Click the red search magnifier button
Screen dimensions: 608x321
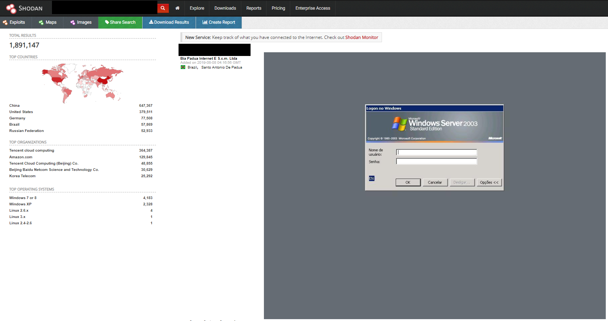(163, 8)
